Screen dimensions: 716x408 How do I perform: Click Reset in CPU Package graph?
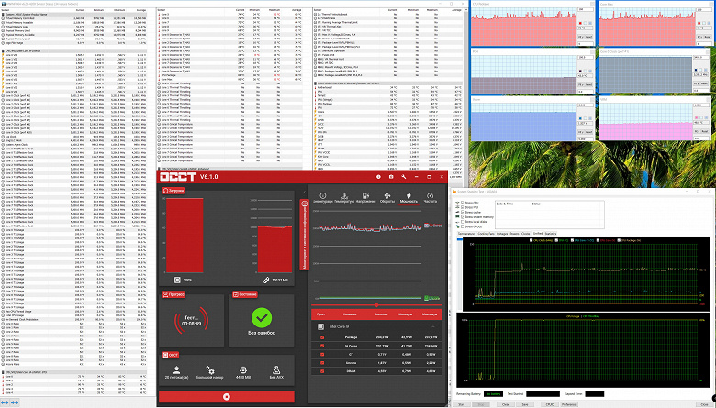point(588,37)
